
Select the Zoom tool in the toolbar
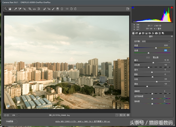(x=5, y=9)
